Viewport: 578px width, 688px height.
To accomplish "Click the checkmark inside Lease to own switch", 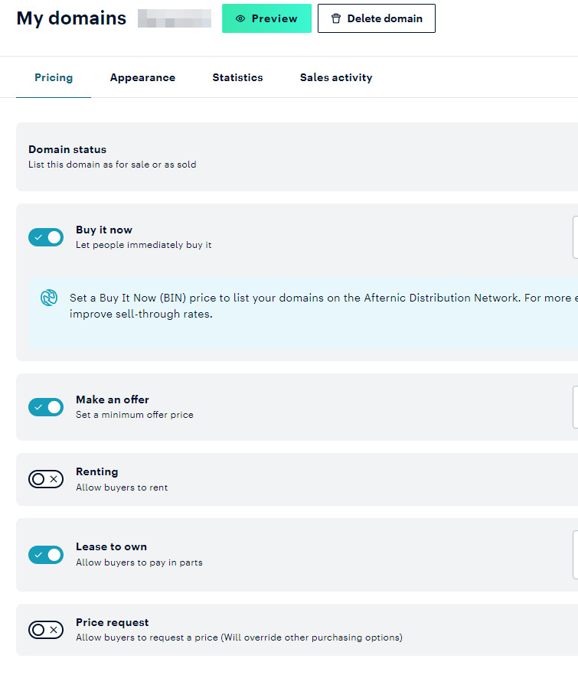I will pyautogui.click(x=38, y=555).
